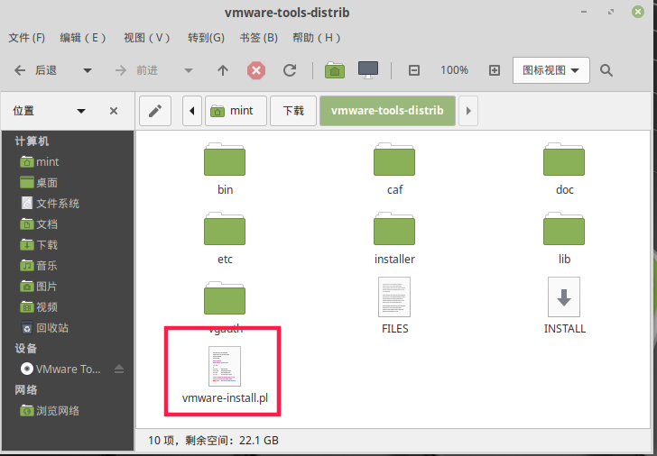Select VMware Tools disc in sidebar
The image size is (657, 456).
tap(60, 369)
